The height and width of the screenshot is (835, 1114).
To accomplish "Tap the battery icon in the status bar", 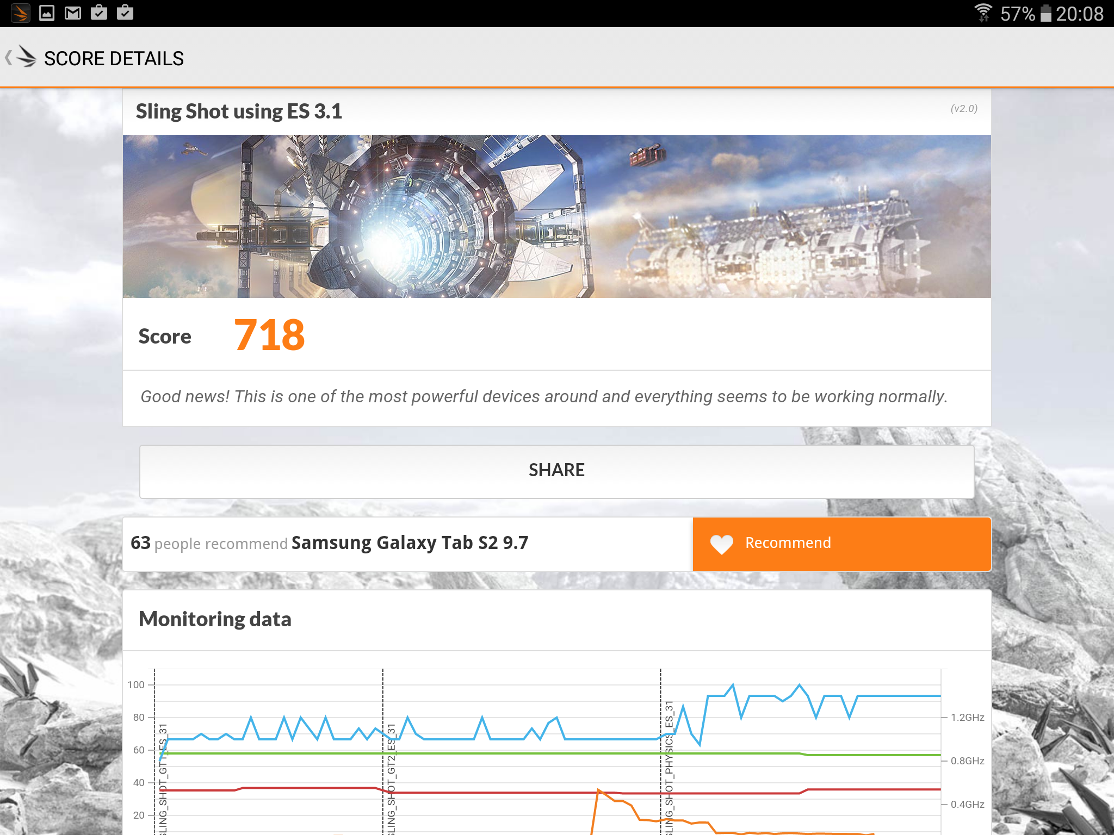I will pyautogui.click(x=1045, y=13).
